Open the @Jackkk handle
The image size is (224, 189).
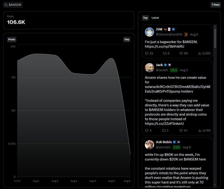pos(162,70)
